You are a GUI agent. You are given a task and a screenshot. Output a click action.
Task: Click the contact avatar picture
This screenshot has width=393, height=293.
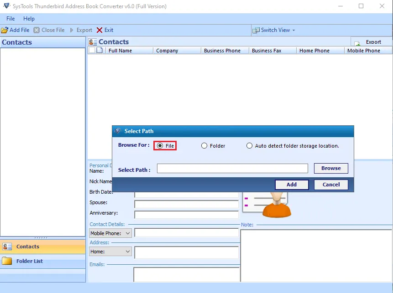coord(277,205)
